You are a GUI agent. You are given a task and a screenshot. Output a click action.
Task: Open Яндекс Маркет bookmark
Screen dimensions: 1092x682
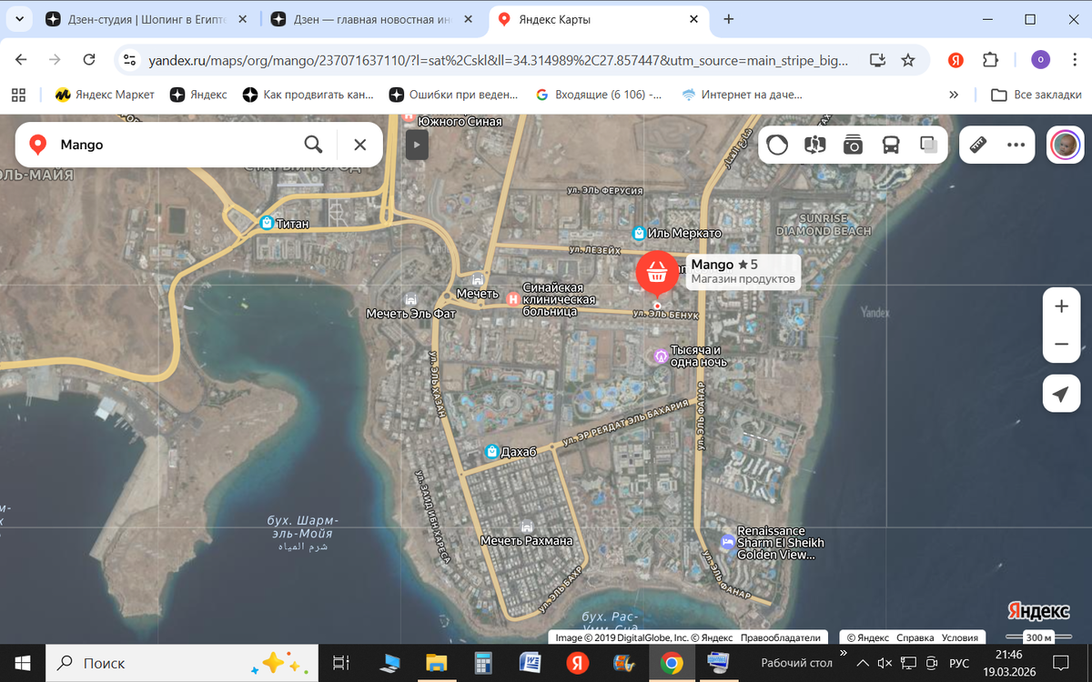click(x=105, y=95)
